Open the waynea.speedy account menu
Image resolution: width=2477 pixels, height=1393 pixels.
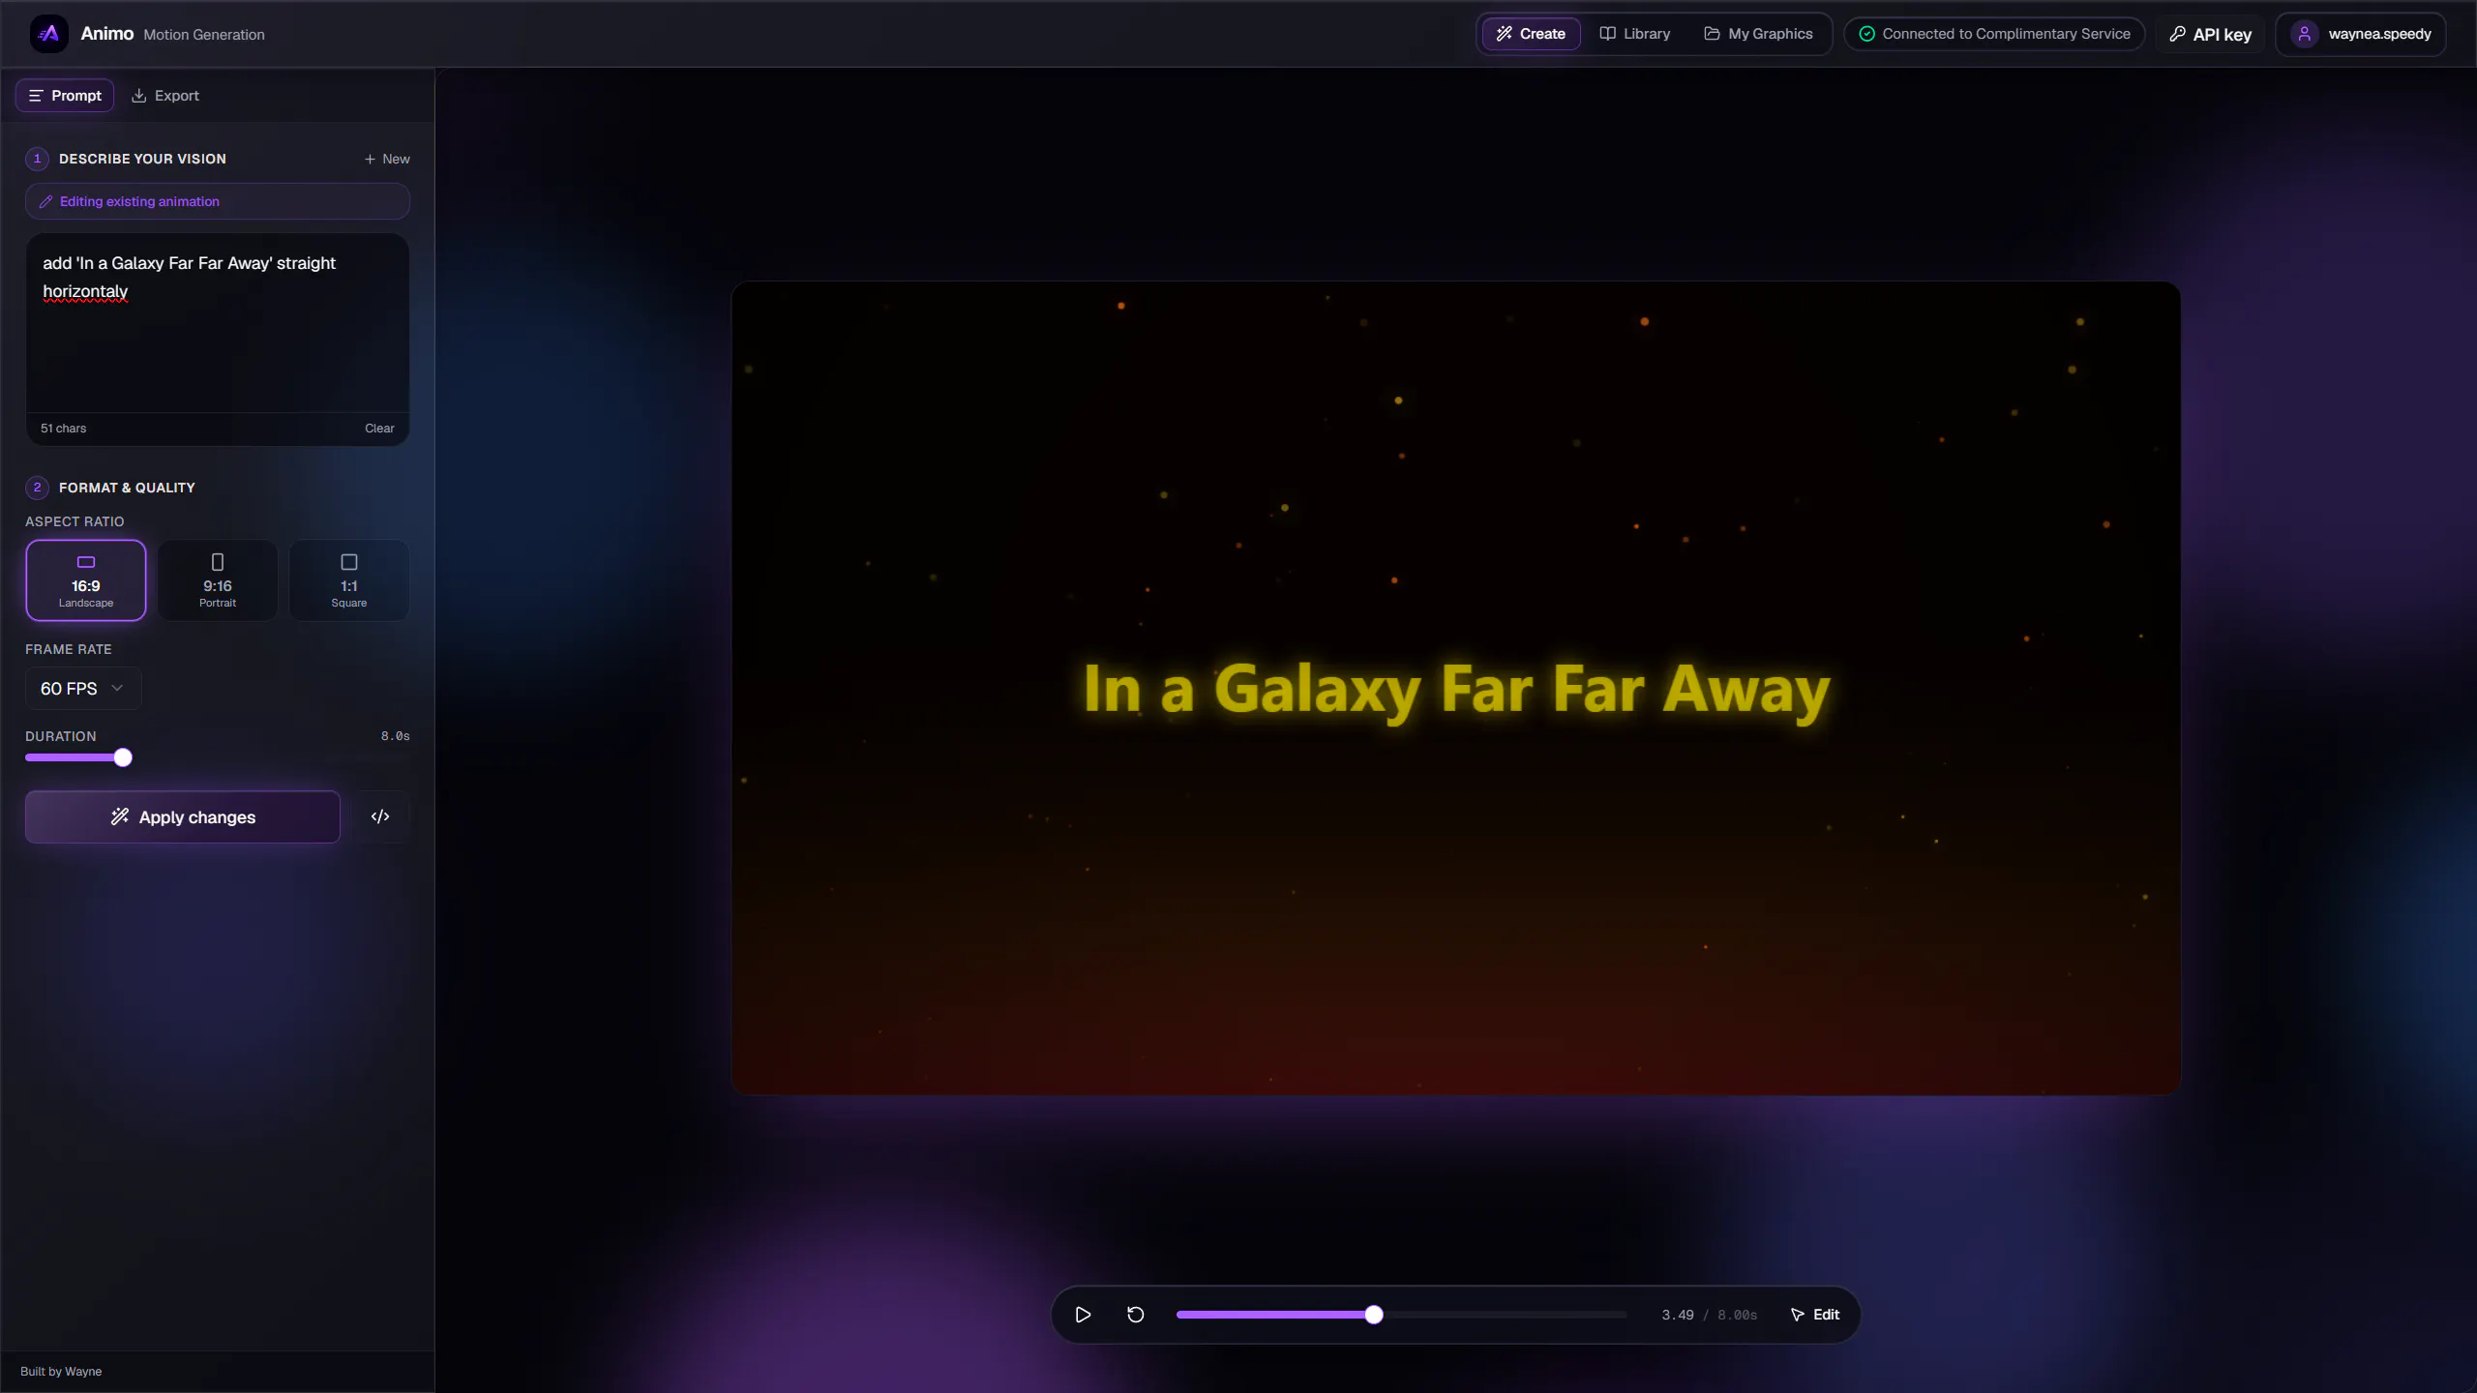click(2361, 34)
